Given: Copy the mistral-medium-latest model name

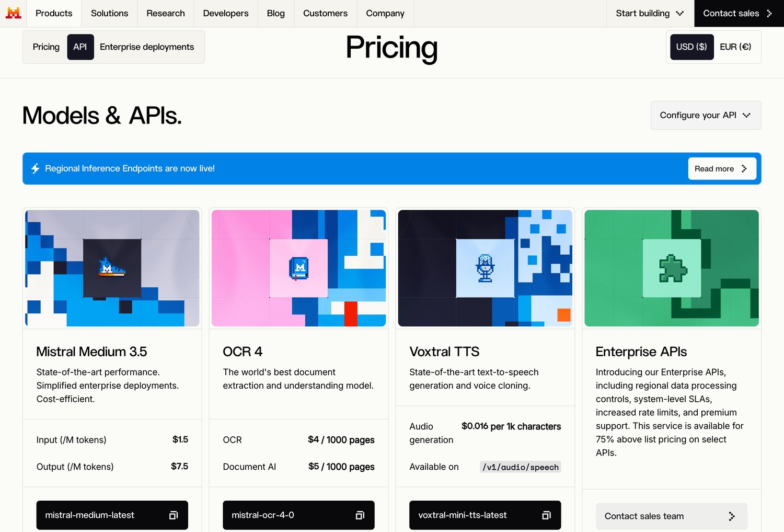Looking at the screenshot, I should pyautogui.click(x=174, y=515).
